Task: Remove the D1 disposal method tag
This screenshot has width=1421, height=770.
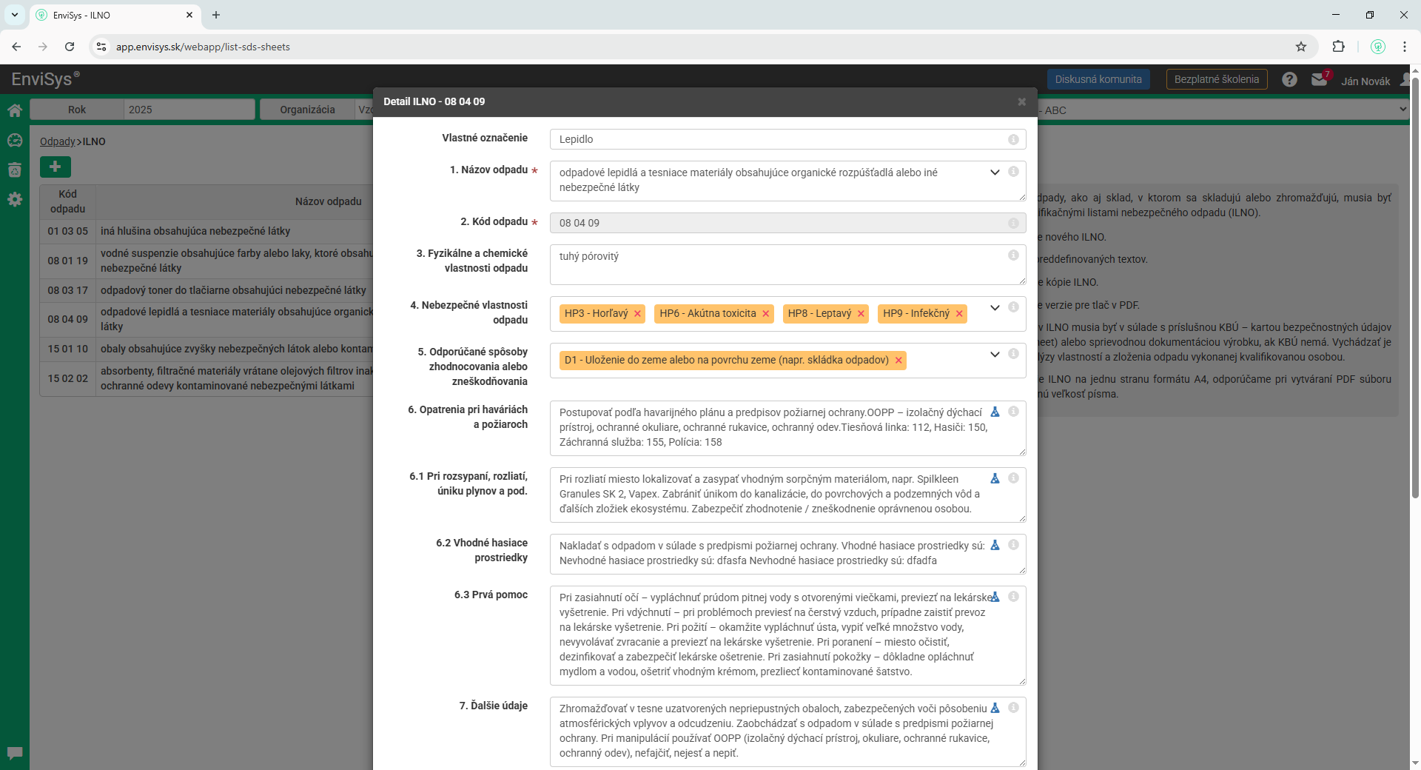Action: click(x=898, y=361)
